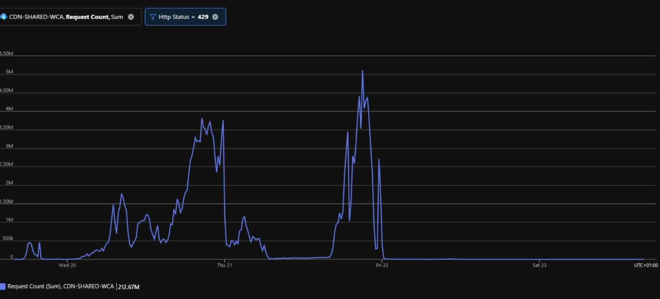660x299 pixels.
Task: Remove the CDN-SHARED-WCA Request Count metric chip
Action: (131, 17)
